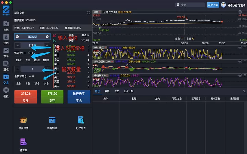Select 对手价 price type option

point(37,60)
